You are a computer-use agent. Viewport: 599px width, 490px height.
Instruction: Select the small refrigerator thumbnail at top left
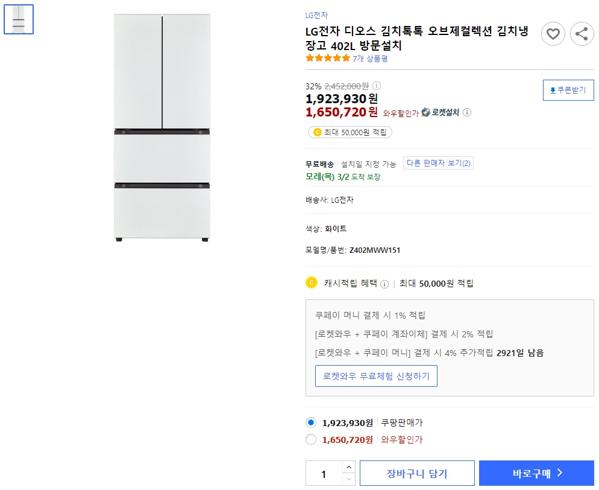[x=19, y=19]
